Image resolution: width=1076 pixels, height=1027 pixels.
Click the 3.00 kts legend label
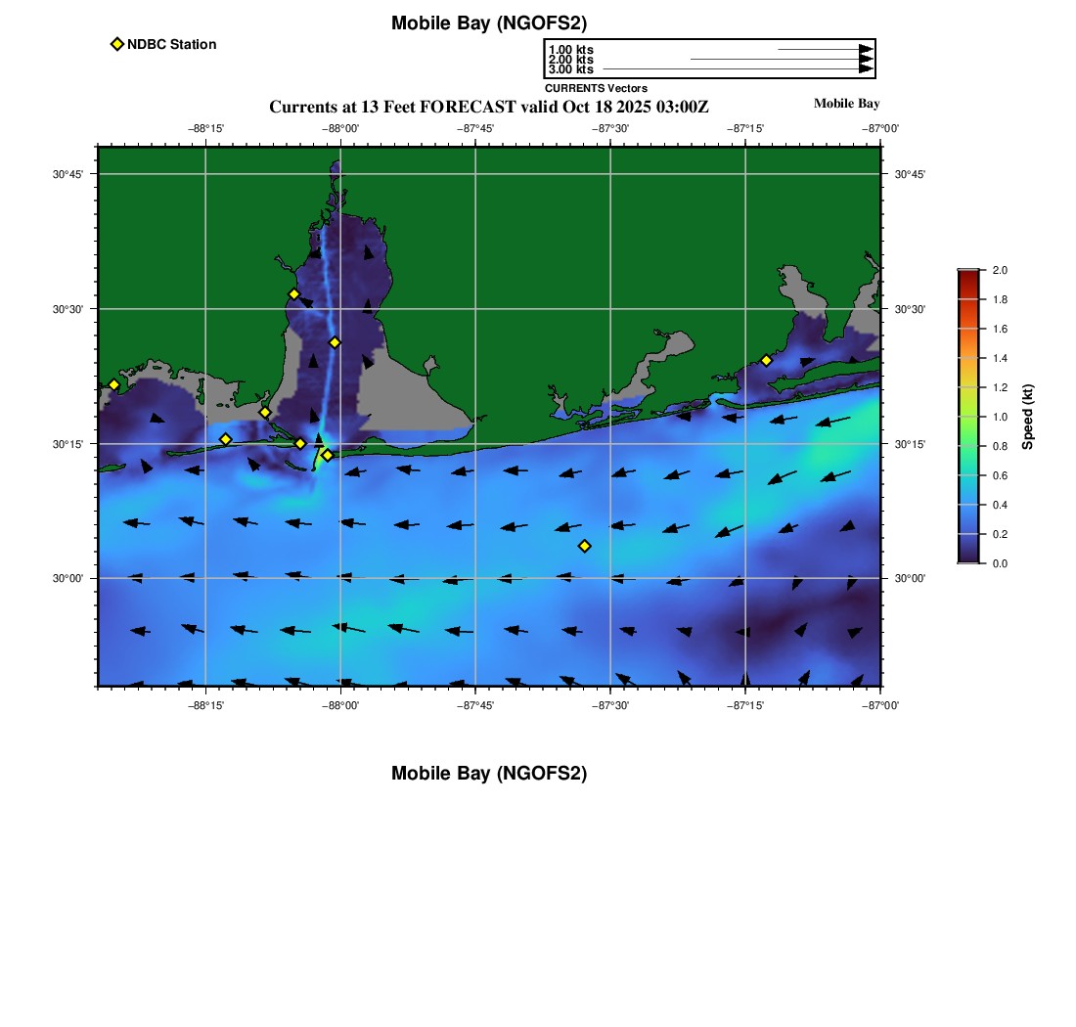(570, 69)
